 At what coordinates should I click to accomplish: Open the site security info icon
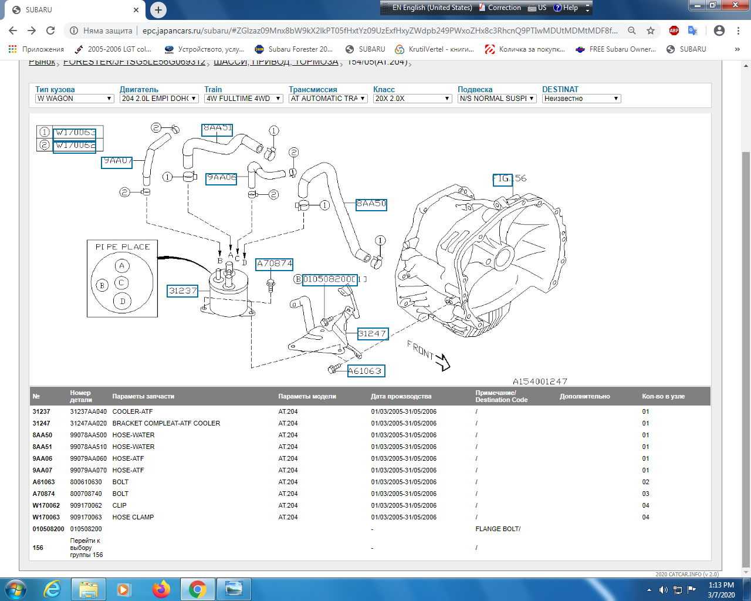tap(74, 31)
